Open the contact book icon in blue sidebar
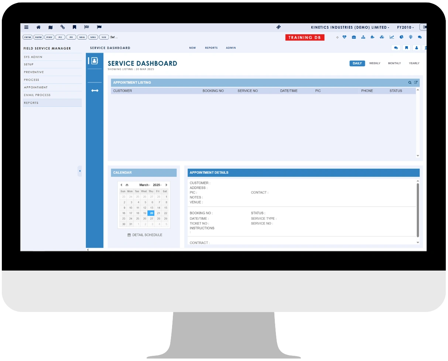 pos(95,61)
